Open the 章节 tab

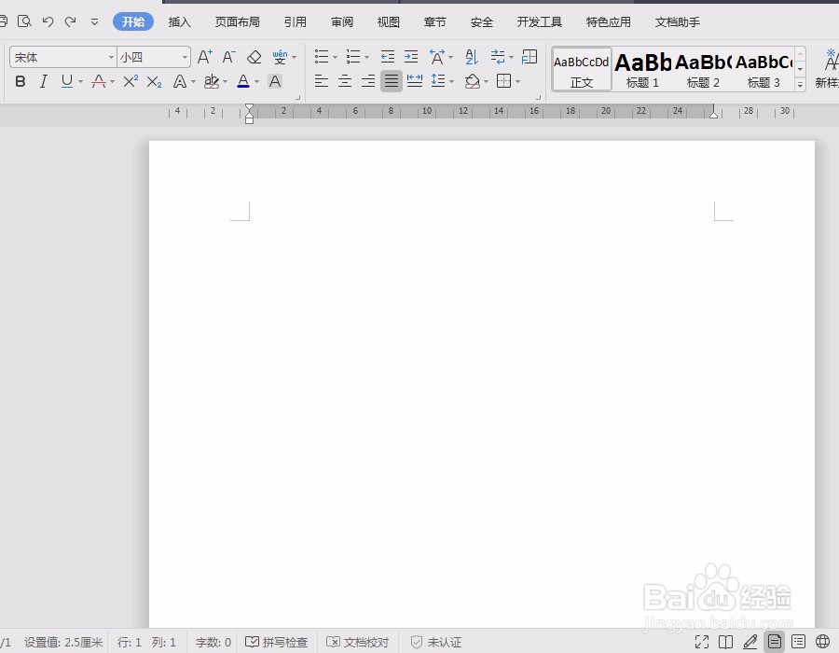(x=434, y=22)
